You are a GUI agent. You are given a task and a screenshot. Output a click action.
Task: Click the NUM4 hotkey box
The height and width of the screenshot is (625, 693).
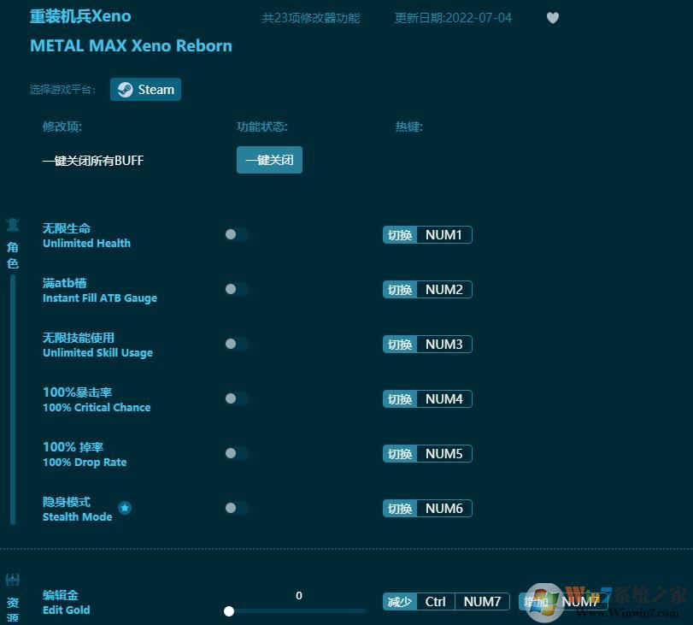pos(443,399)
